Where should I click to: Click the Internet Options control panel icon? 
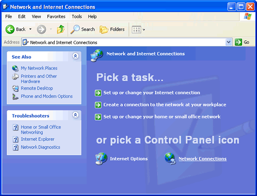coord(101,159)
